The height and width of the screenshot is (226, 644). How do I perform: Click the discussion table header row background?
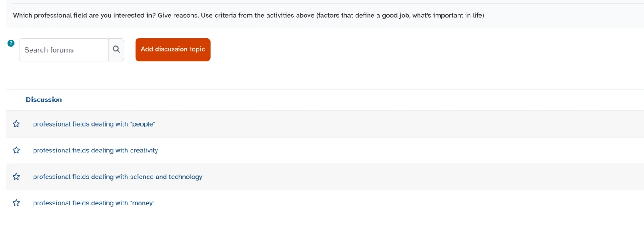pyautogui.click(x=358, y=99)
